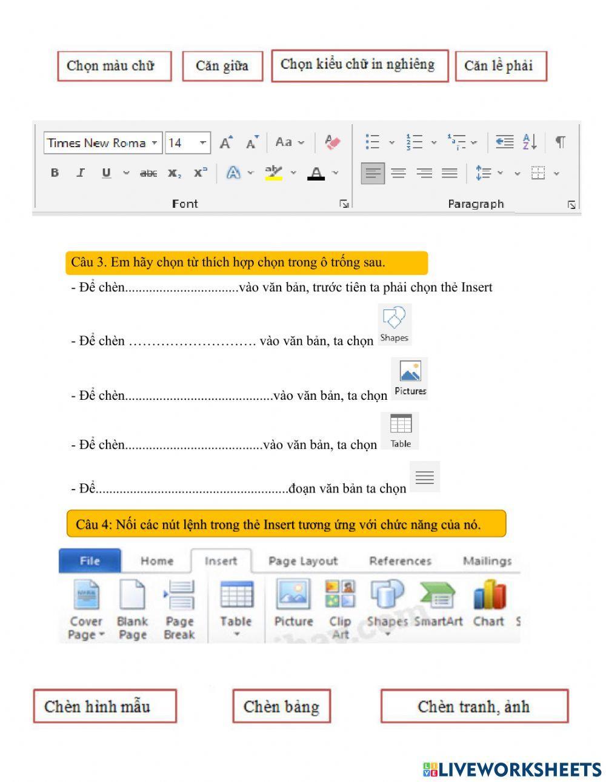Toggle Bold formatting button

55,173
